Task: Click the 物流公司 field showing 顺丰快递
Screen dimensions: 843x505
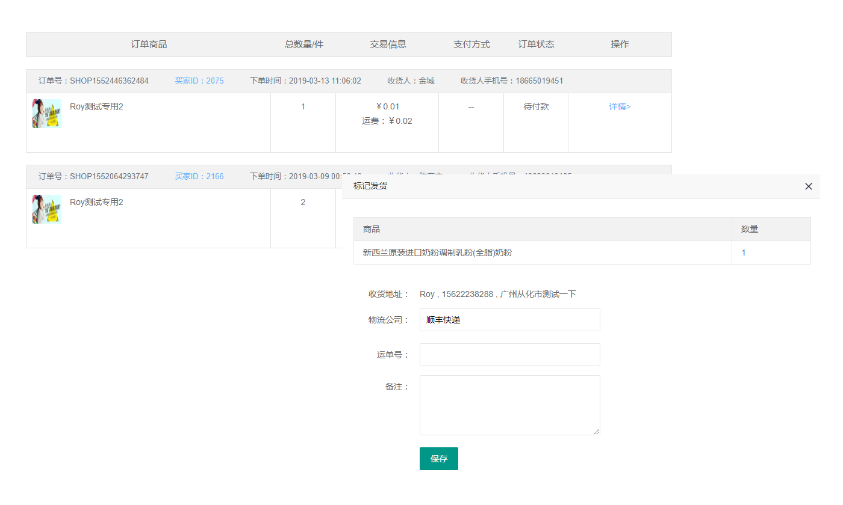Action: 509,320
